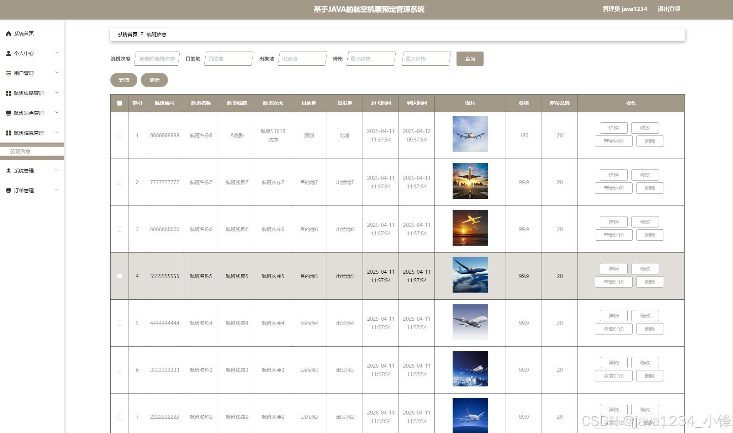Open the 航班次序 dropdown selector
Viewport: 733px width, 433px height.
pyautogui.click(x=157, y=59)
